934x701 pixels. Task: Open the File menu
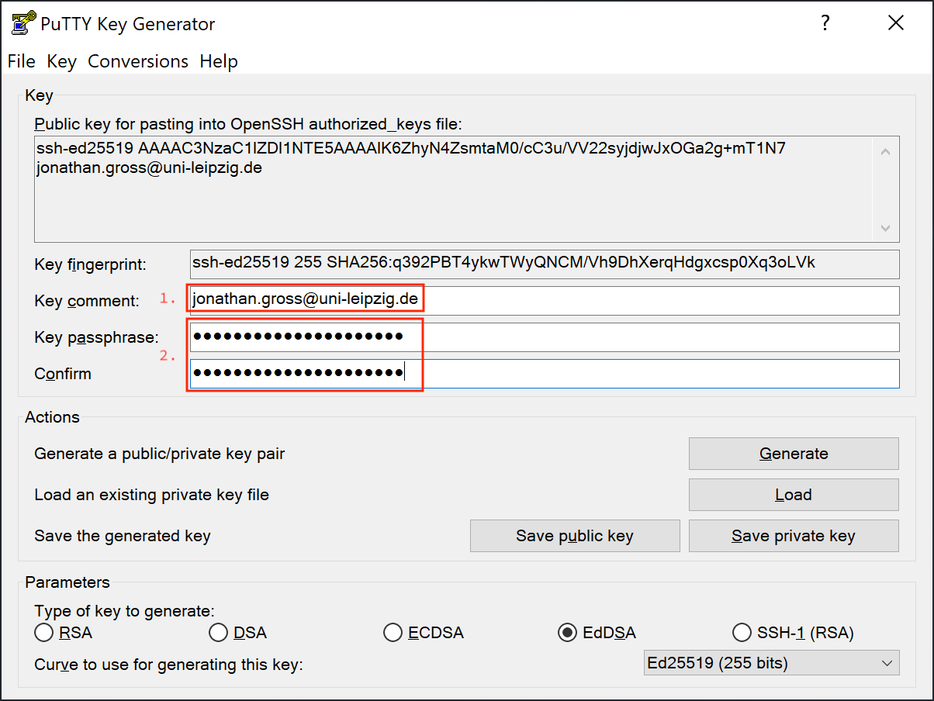pos(22,61)
